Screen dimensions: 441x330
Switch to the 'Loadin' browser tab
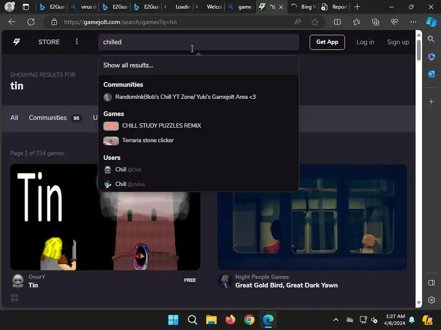click(x=178, y=7)
